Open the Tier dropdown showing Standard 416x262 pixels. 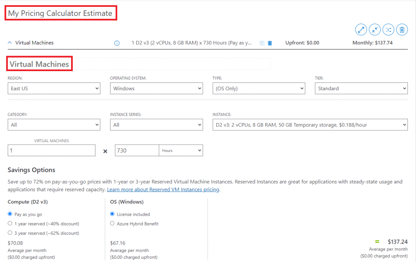[x=361, y=88]
